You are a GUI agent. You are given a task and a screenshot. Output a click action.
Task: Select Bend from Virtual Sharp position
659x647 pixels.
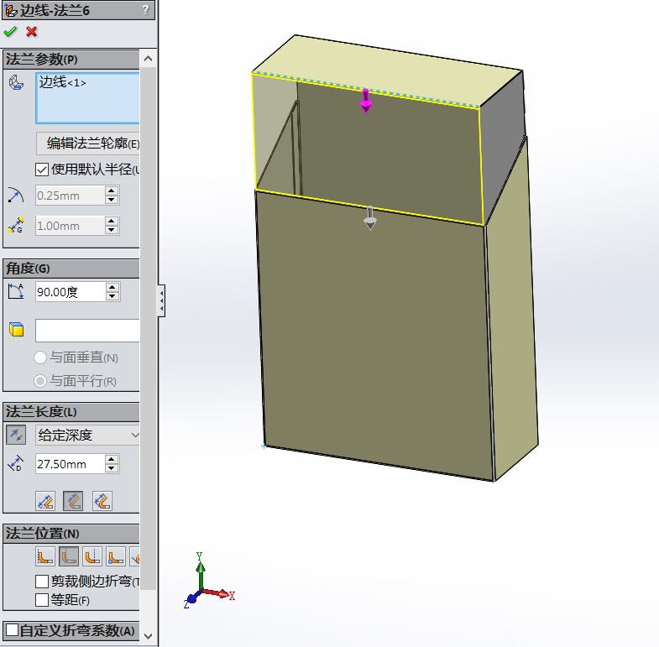click(116, 556)
